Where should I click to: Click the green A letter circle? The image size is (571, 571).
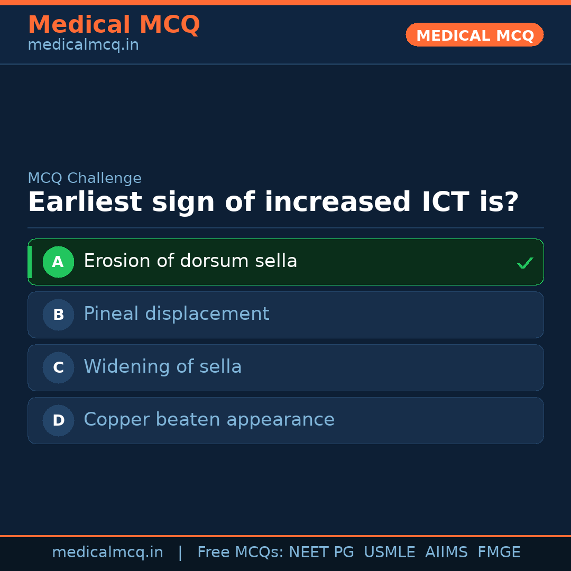[58, 262]
